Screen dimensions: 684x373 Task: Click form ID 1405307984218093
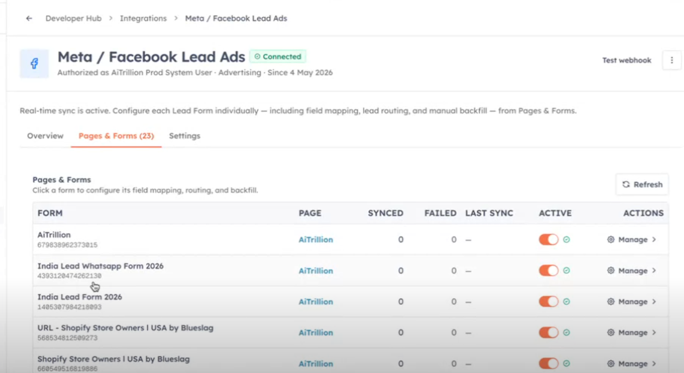pos(69,307)
